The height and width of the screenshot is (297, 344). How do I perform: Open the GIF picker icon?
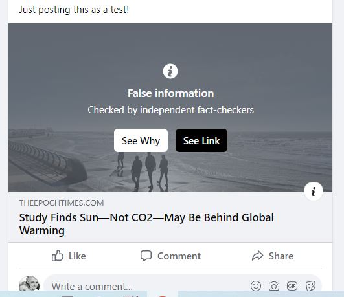point(292,286)
